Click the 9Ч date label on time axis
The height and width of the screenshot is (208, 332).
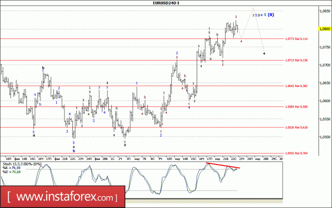click(160, 159)
